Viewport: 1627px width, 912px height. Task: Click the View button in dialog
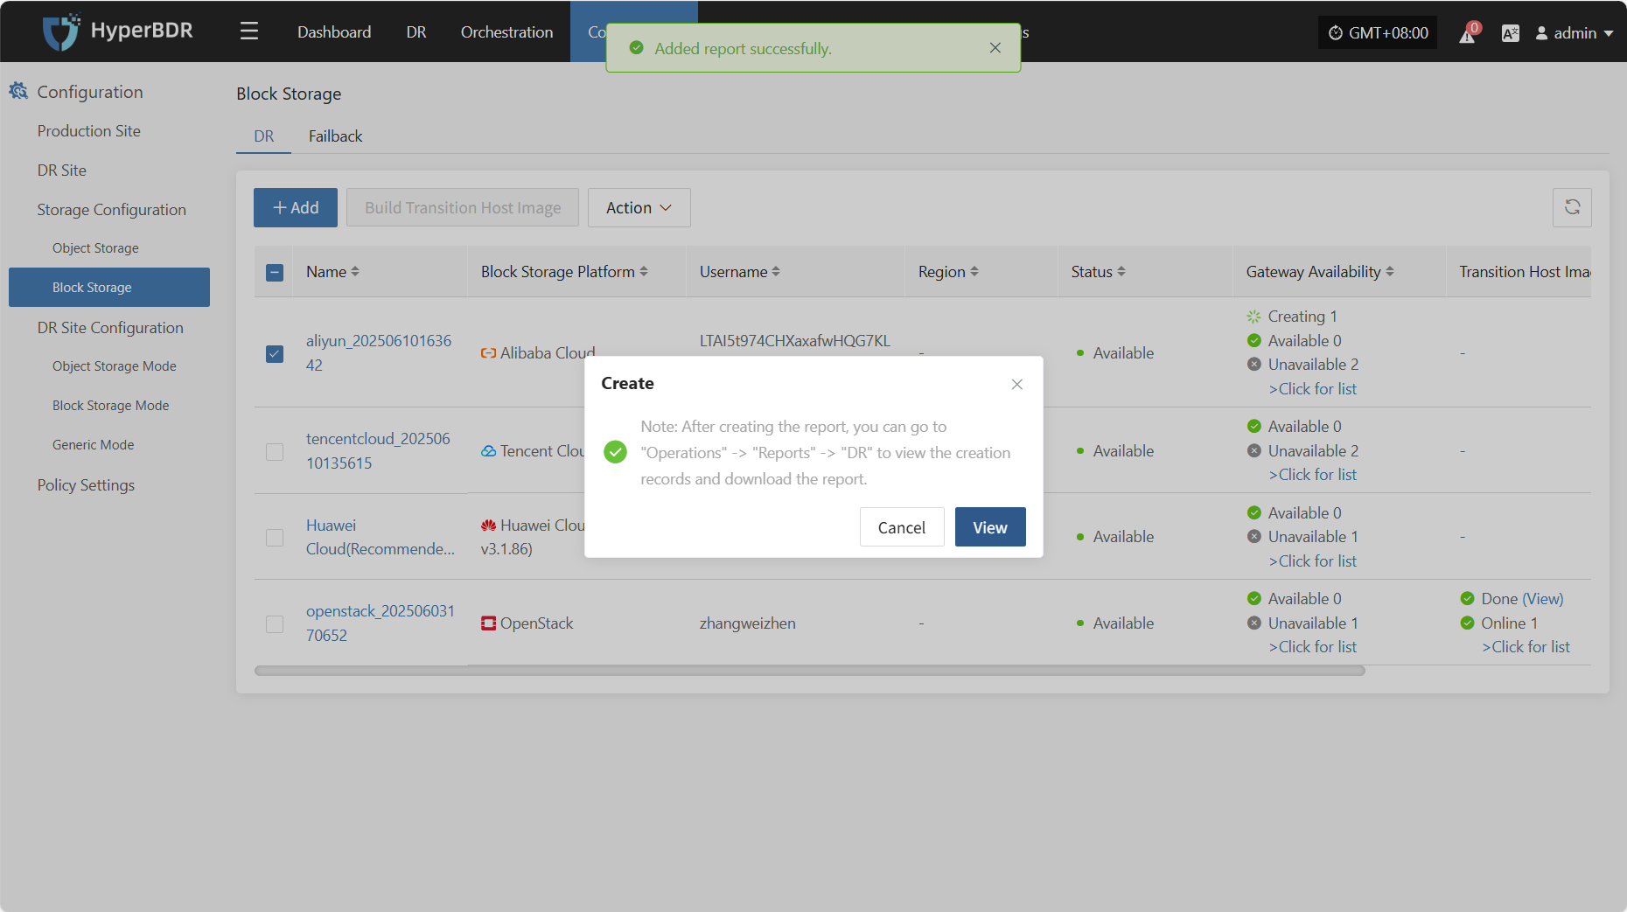coord(990,527)
